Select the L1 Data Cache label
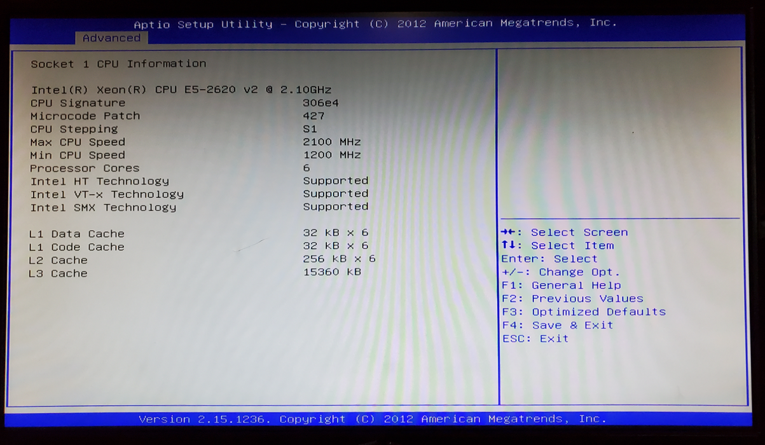 click(x=77, y=234)
